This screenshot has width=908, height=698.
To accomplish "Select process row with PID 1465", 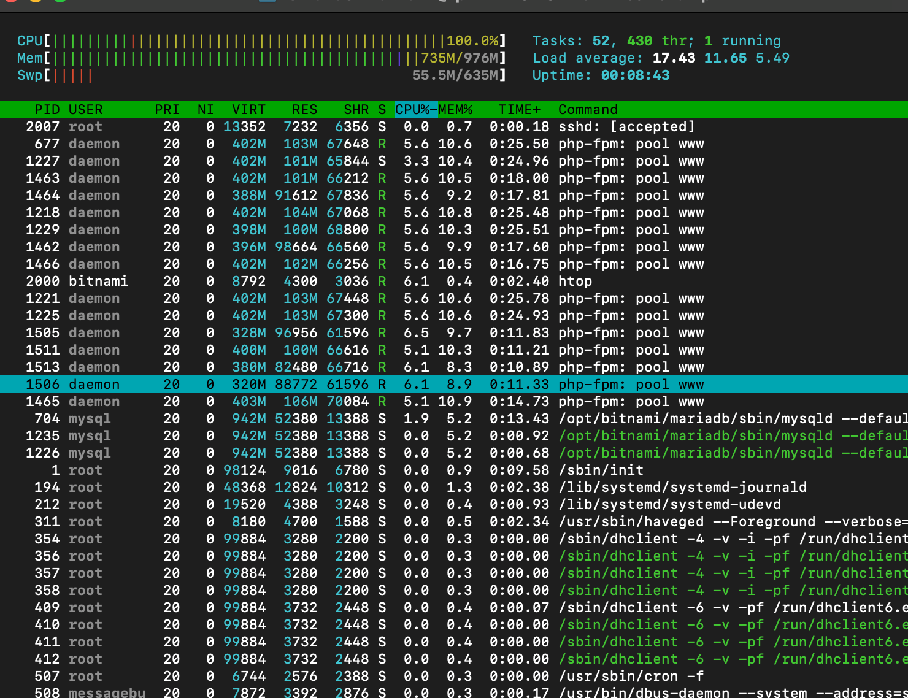I will pos(454,401).
